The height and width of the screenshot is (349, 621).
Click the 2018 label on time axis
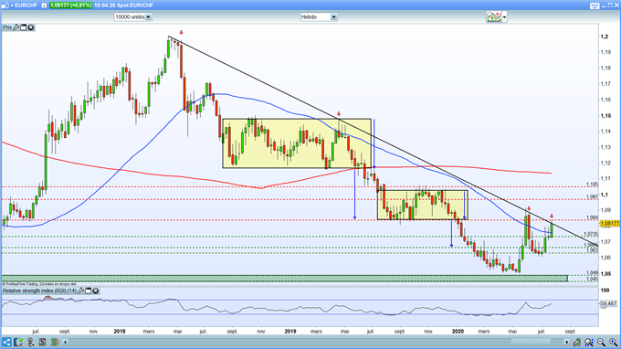click(120, 331)
